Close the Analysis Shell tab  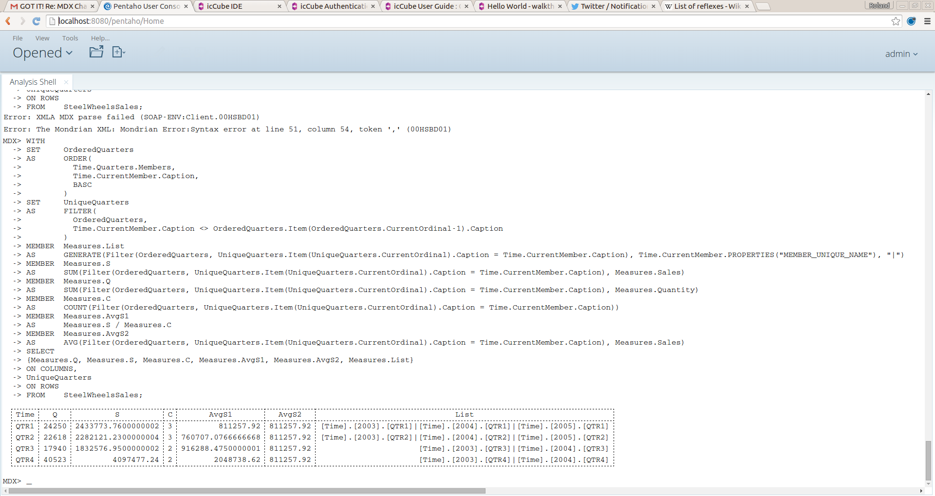pos(66,82)
